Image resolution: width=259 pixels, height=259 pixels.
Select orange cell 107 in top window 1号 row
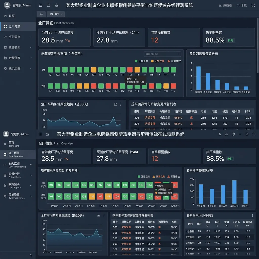pyautogui.click(x=94, y=70)
